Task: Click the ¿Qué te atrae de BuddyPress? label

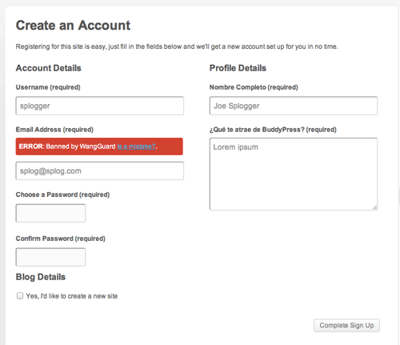Action: [x=273, y=130]
